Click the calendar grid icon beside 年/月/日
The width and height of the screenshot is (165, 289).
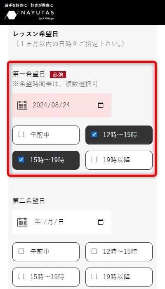click(x=22, y=222)
